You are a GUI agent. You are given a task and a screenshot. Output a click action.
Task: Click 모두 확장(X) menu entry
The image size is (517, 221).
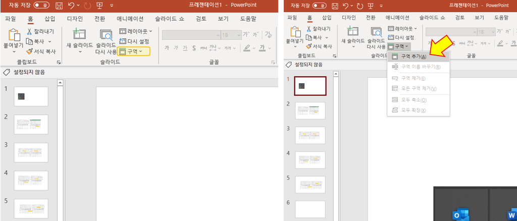(418, 111)
